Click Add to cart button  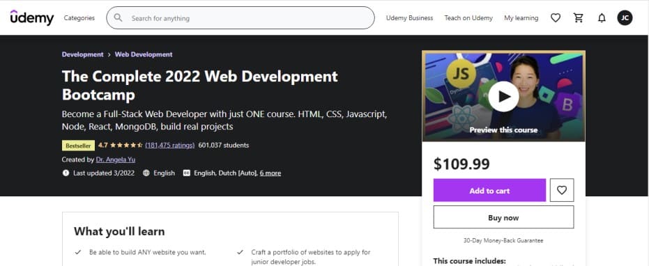pos(489,190)
